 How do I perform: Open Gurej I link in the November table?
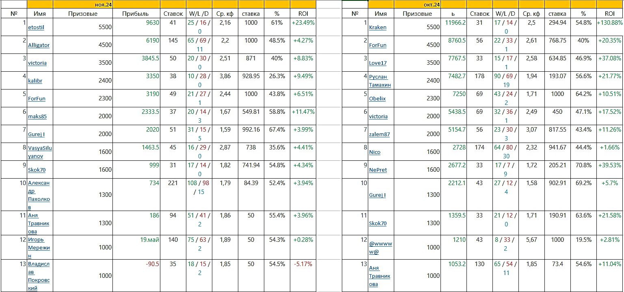click(37, 134)
